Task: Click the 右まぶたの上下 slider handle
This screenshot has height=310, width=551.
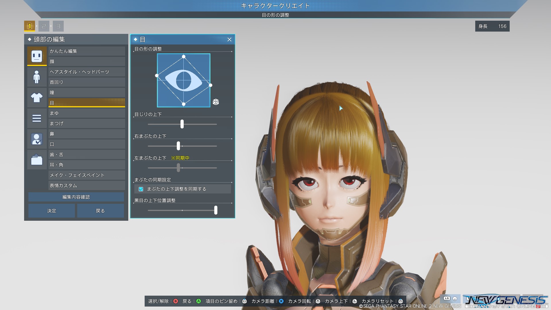Action: [178, 146]
